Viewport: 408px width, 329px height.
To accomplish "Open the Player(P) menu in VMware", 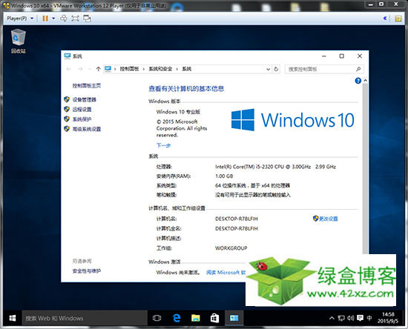I will (20, 19).
